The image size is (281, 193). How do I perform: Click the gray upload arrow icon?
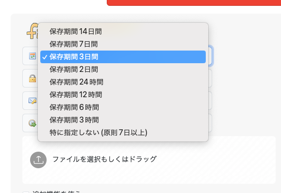tap(38, 160)
